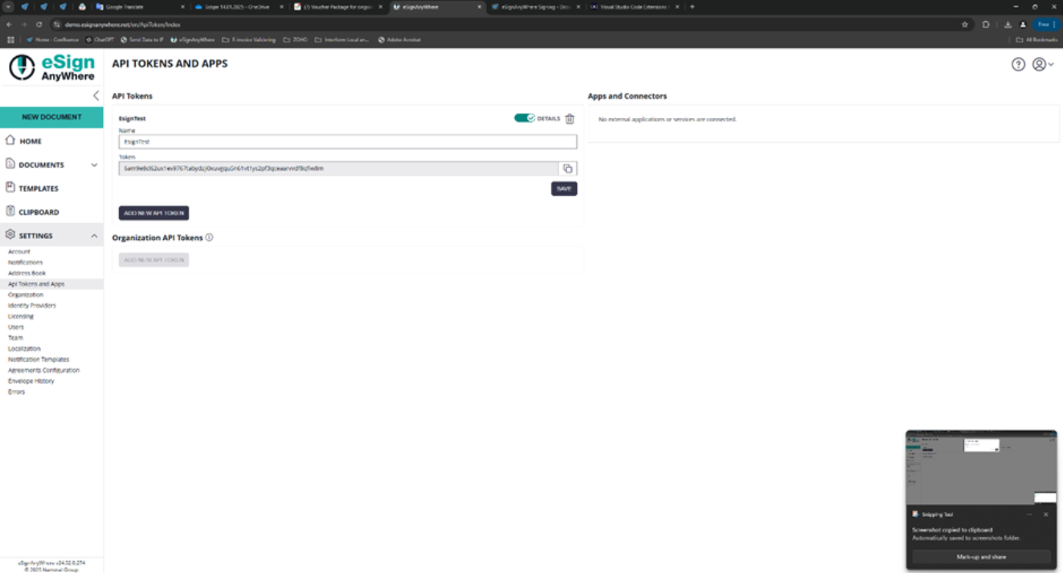The height and width of the screenshot is (573, 1063).
Task: Collapse the Settings section
Action: (94, 236)
